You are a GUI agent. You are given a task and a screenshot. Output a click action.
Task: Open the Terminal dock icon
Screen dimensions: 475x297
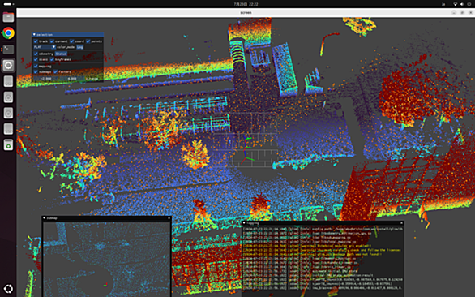click(x=8, y=49)
